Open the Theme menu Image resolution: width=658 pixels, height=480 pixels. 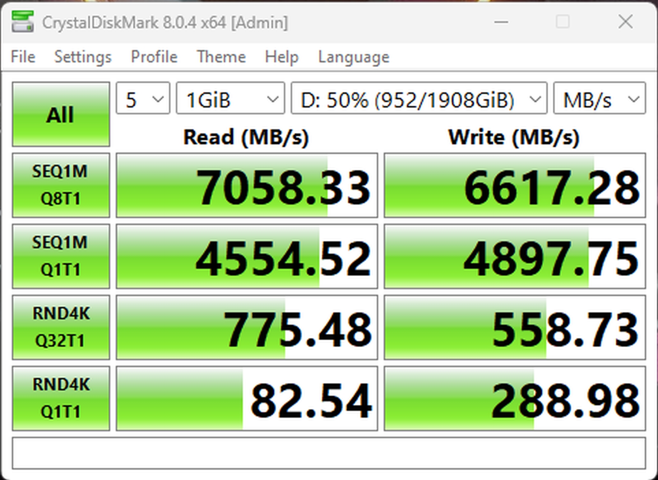pos(221,57)
